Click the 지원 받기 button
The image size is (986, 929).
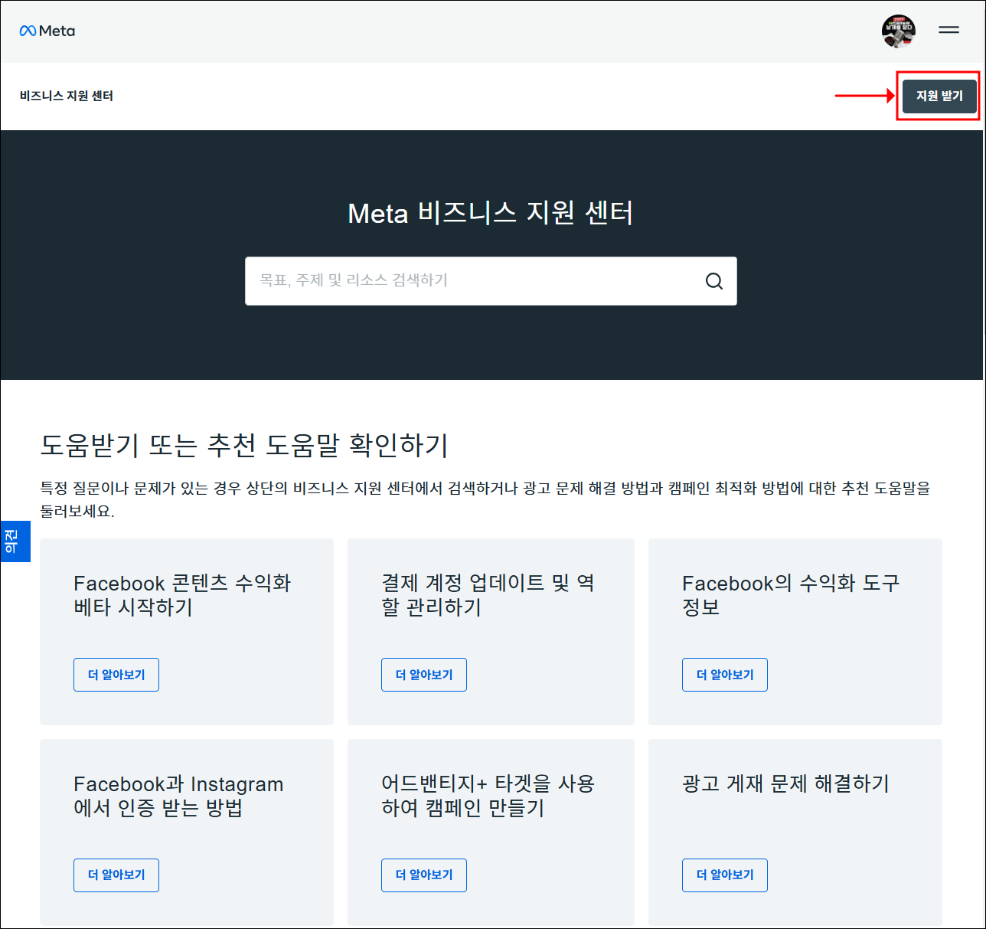click(x=939, y=96)
